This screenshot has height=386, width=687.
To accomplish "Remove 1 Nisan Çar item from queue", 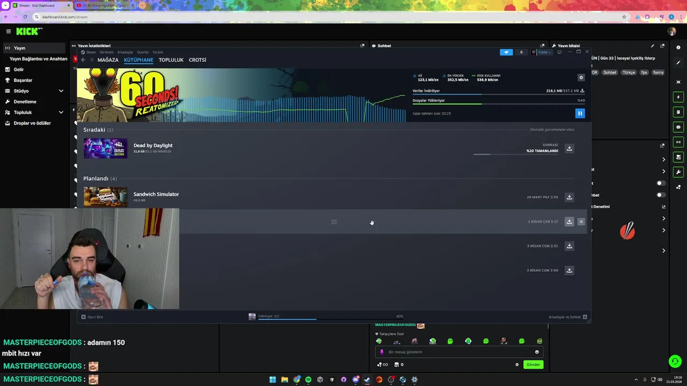I will click(x=581, y=221).
